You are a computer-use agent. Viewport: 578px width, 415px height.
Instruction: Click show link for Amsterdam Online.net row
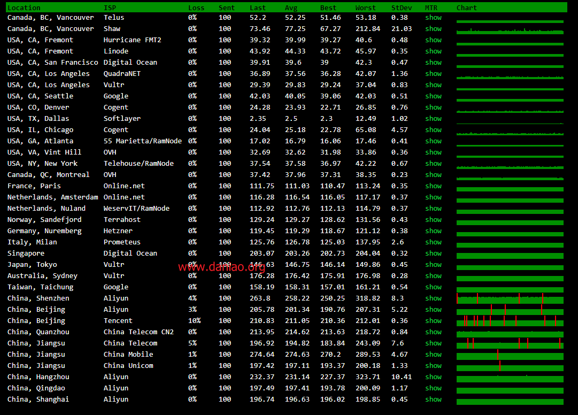point(433,197)
